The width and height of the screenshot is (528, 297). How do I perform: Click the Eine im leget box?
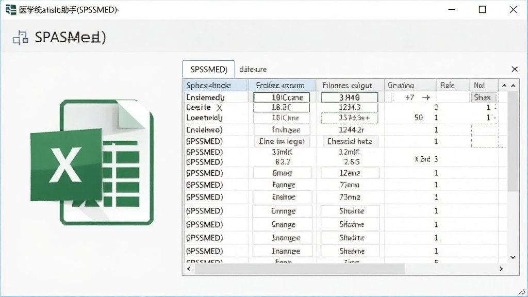tap(282, 141)
